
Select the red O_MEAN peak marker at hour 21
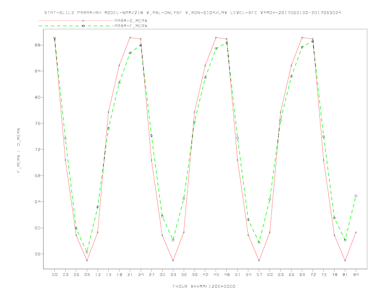point(130,38)
